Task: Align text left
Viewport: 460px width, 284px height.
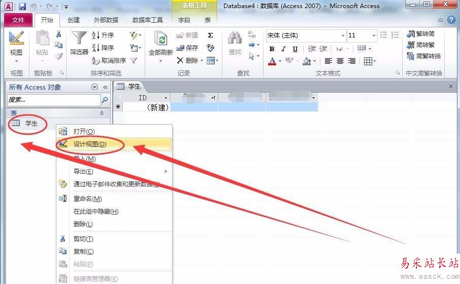Action: 328,61
